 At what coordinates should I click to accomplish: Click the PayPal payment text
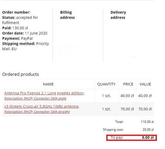pos(27,39)
